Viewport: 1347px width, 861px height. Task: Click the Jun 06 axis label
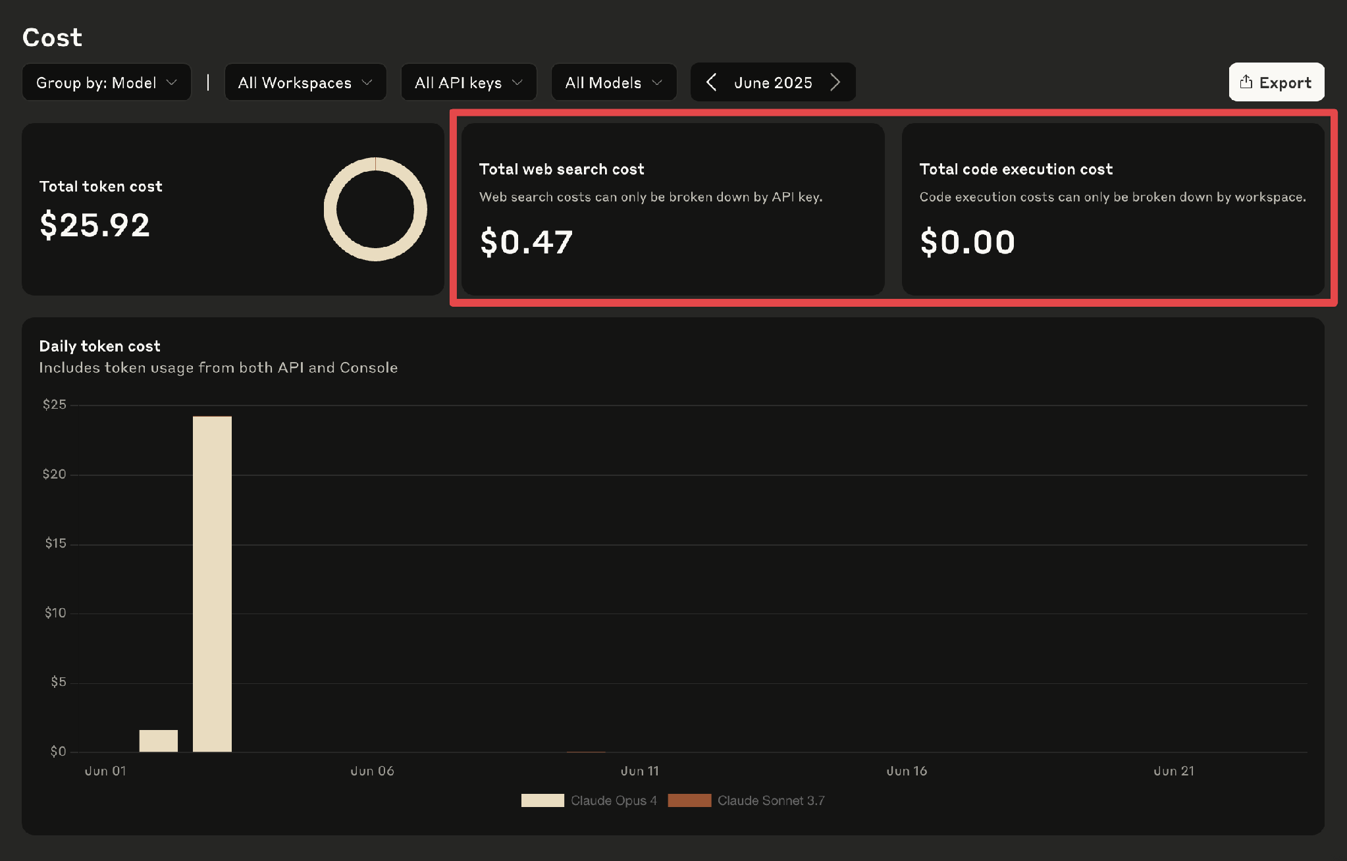(372, 771)
